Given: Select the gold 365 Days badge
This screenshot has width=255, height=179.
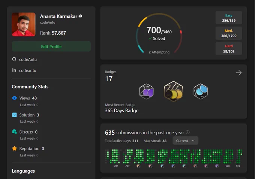Looking at the screenshot, I should pyautogui.click(x=174, y=91).
